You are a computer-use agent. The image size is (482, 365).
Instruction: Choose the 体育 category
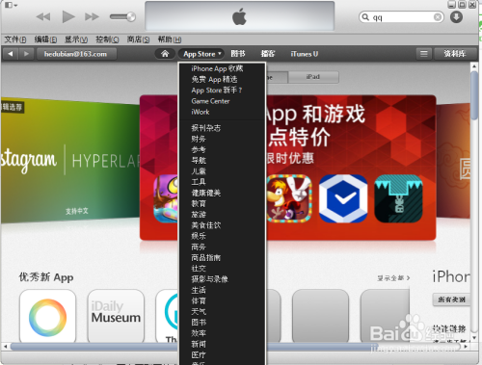pos(199,300)
